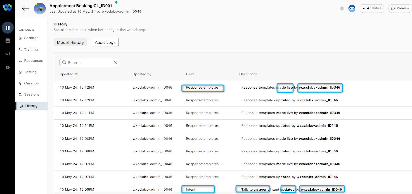
Task: Click the hot air balloon bot avatar
Action: point(40,8)
